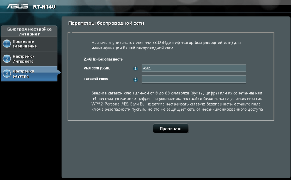The height and width of the screenshot is (180, 291).
Task: Focus the Имя сети (SSID) input field
Action: tap(193, 68)
